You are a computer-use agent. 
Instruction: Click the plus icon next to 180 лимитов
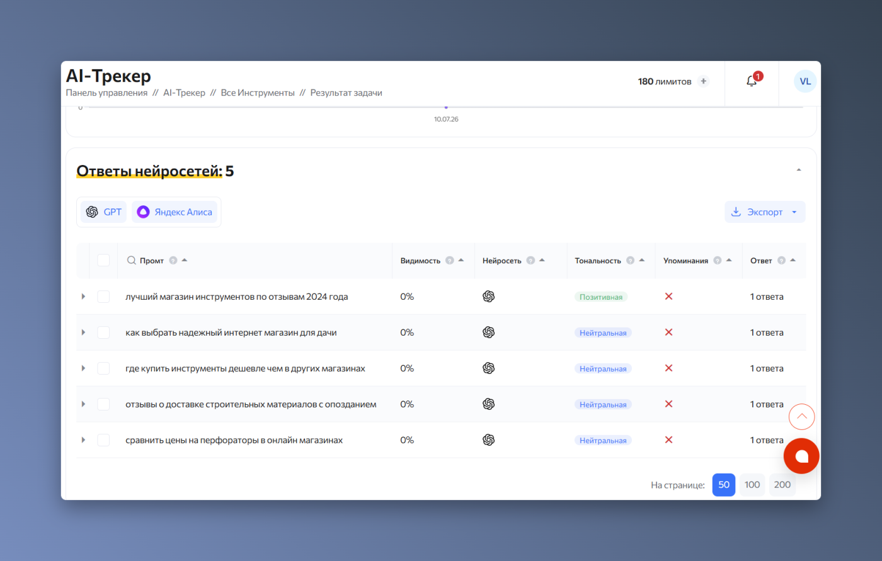point(704,81)
